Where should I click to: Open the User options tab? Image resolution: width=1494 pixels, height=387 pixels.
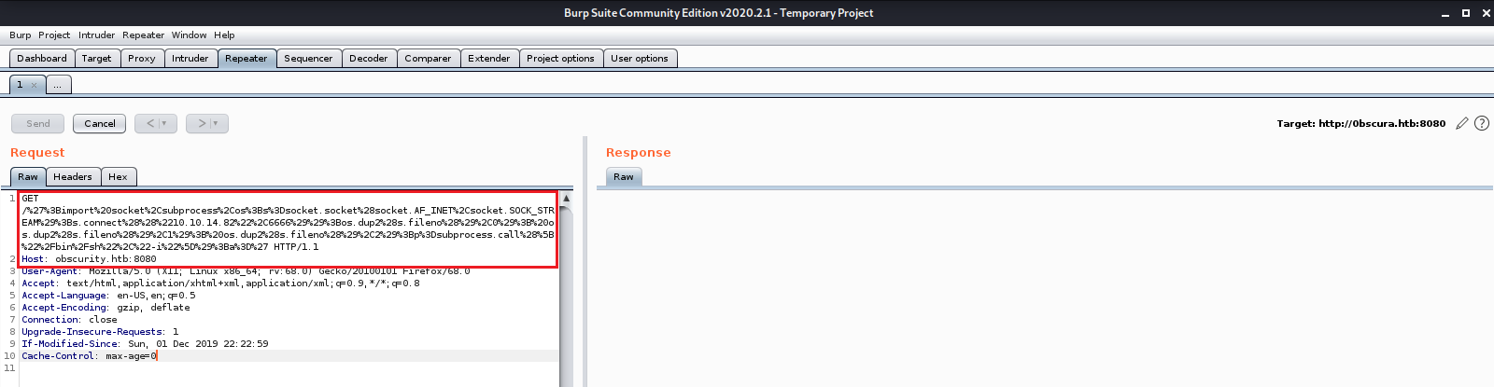(x=640, y=58)
